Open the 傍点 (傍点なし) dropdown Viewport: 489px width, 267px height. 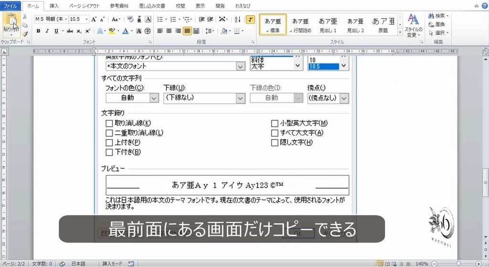pos(344,98)
